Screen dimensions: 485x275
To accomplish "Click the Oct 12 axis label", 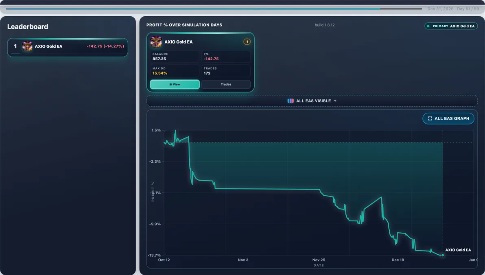I will pos(164,260).
